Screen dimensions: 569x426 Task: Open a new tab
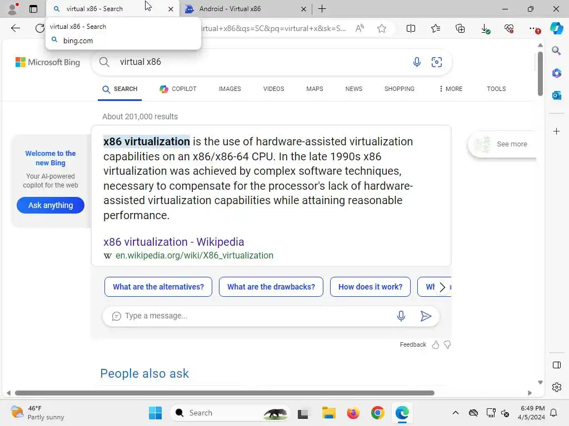pos(322,9)
